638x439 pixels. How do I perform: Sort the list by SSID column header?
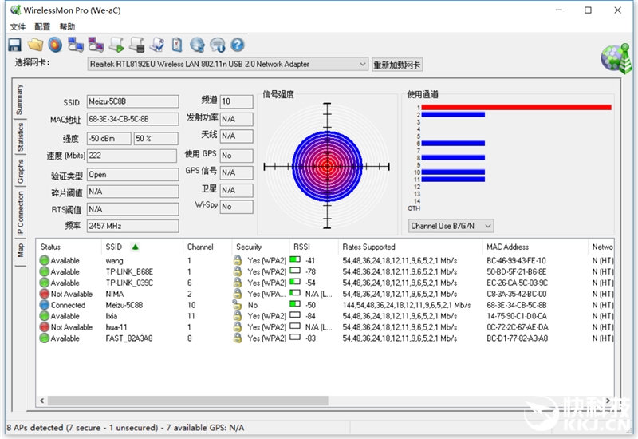click(113, 247)
